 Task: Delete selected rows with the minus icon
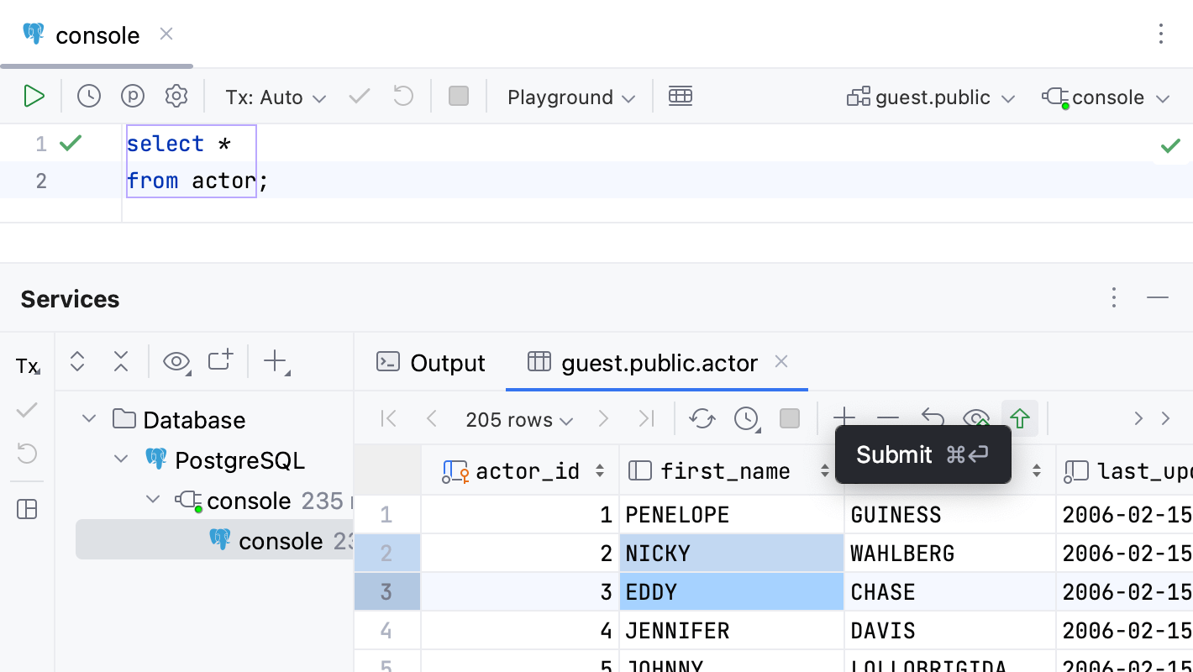coord(888,417)
